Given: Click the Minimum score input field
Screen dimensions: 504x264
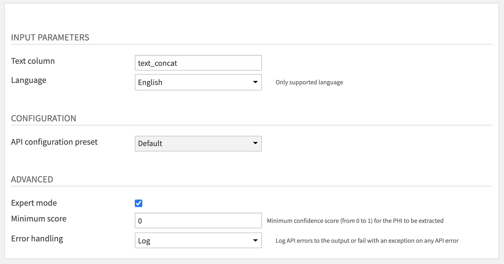Looking at the screenshot, I should 198,220.
